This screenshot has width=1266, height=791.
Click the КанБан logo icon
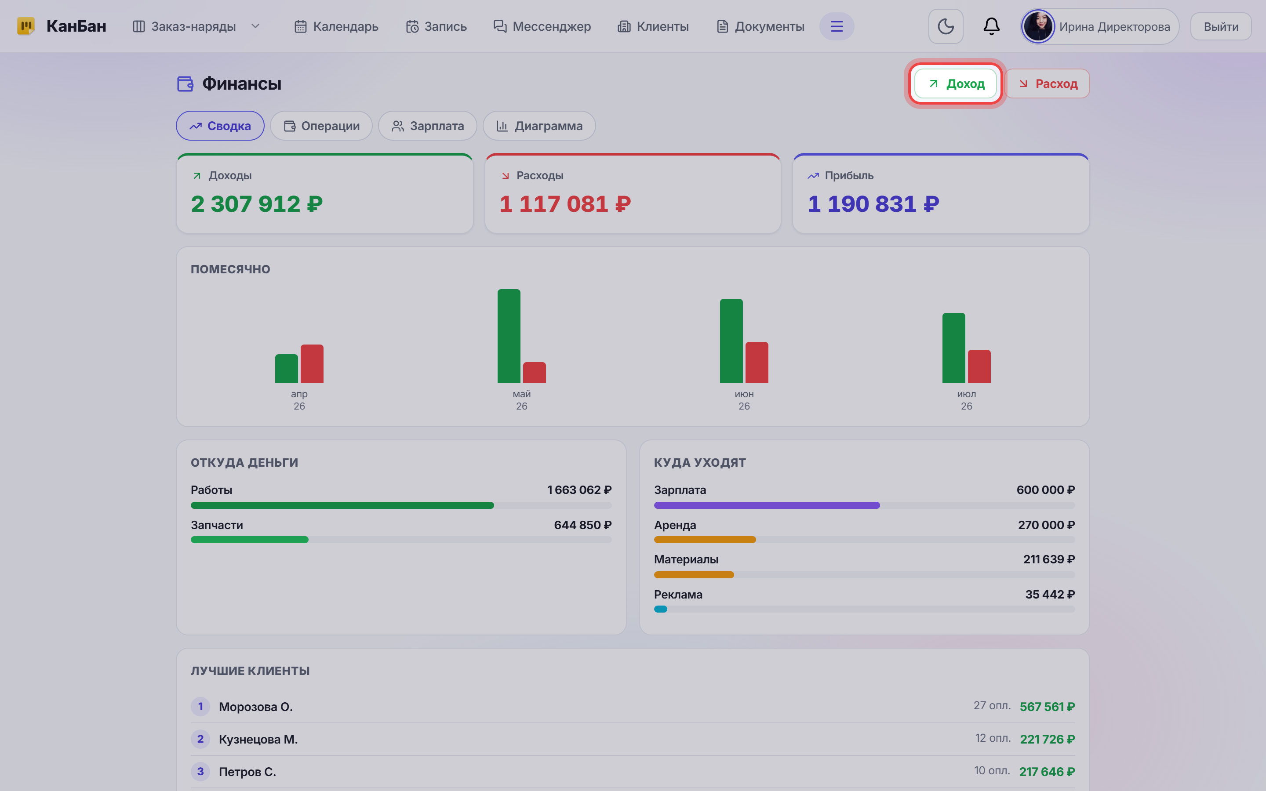[25, 25]
